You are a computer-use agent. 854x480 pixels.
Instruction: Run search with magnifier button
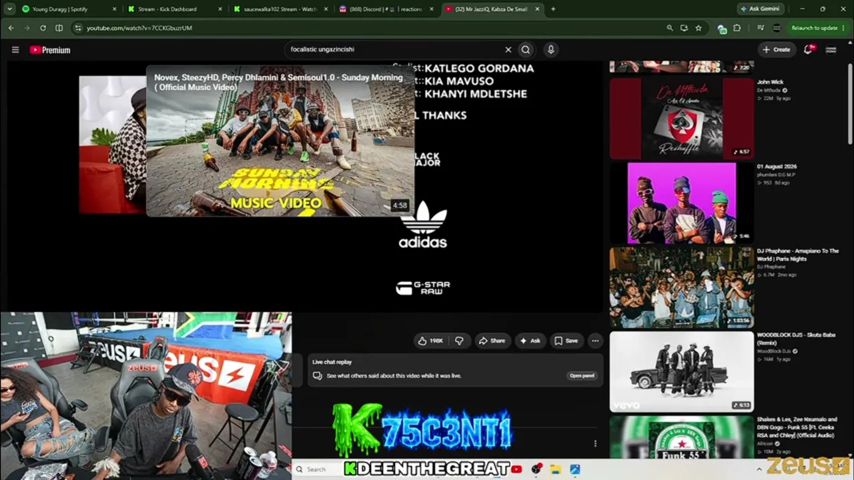526,49
